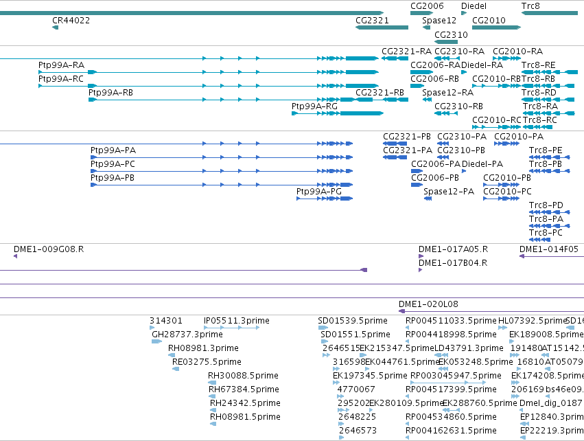Click the CG2310 gene label
584x441 pixels.
[451, 35]
